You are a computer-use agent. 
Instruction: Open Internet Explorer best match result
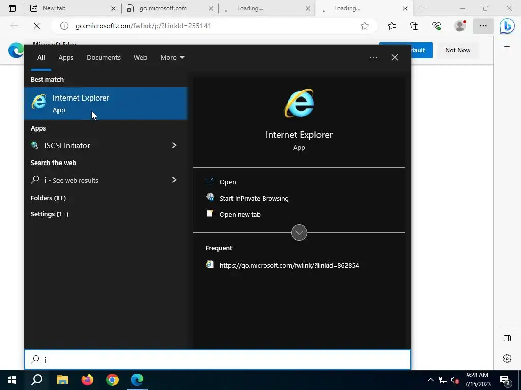[106, 104]
